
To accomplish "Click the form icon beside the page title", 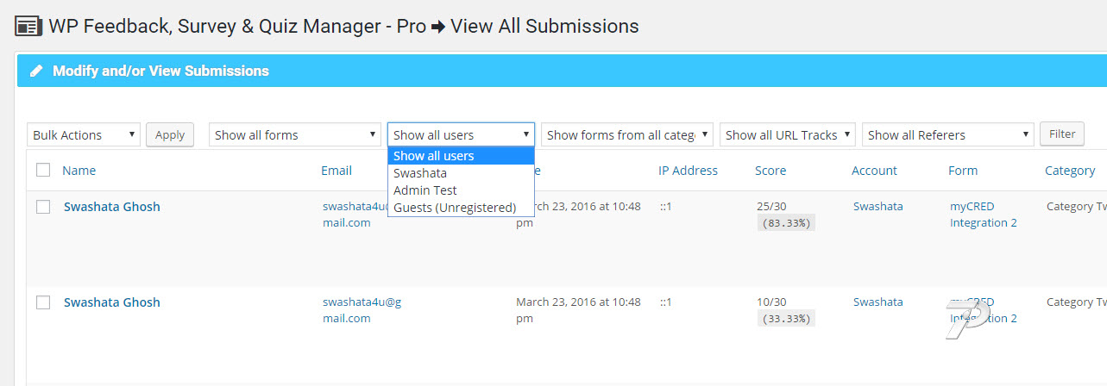I will (x=27, y=26).
